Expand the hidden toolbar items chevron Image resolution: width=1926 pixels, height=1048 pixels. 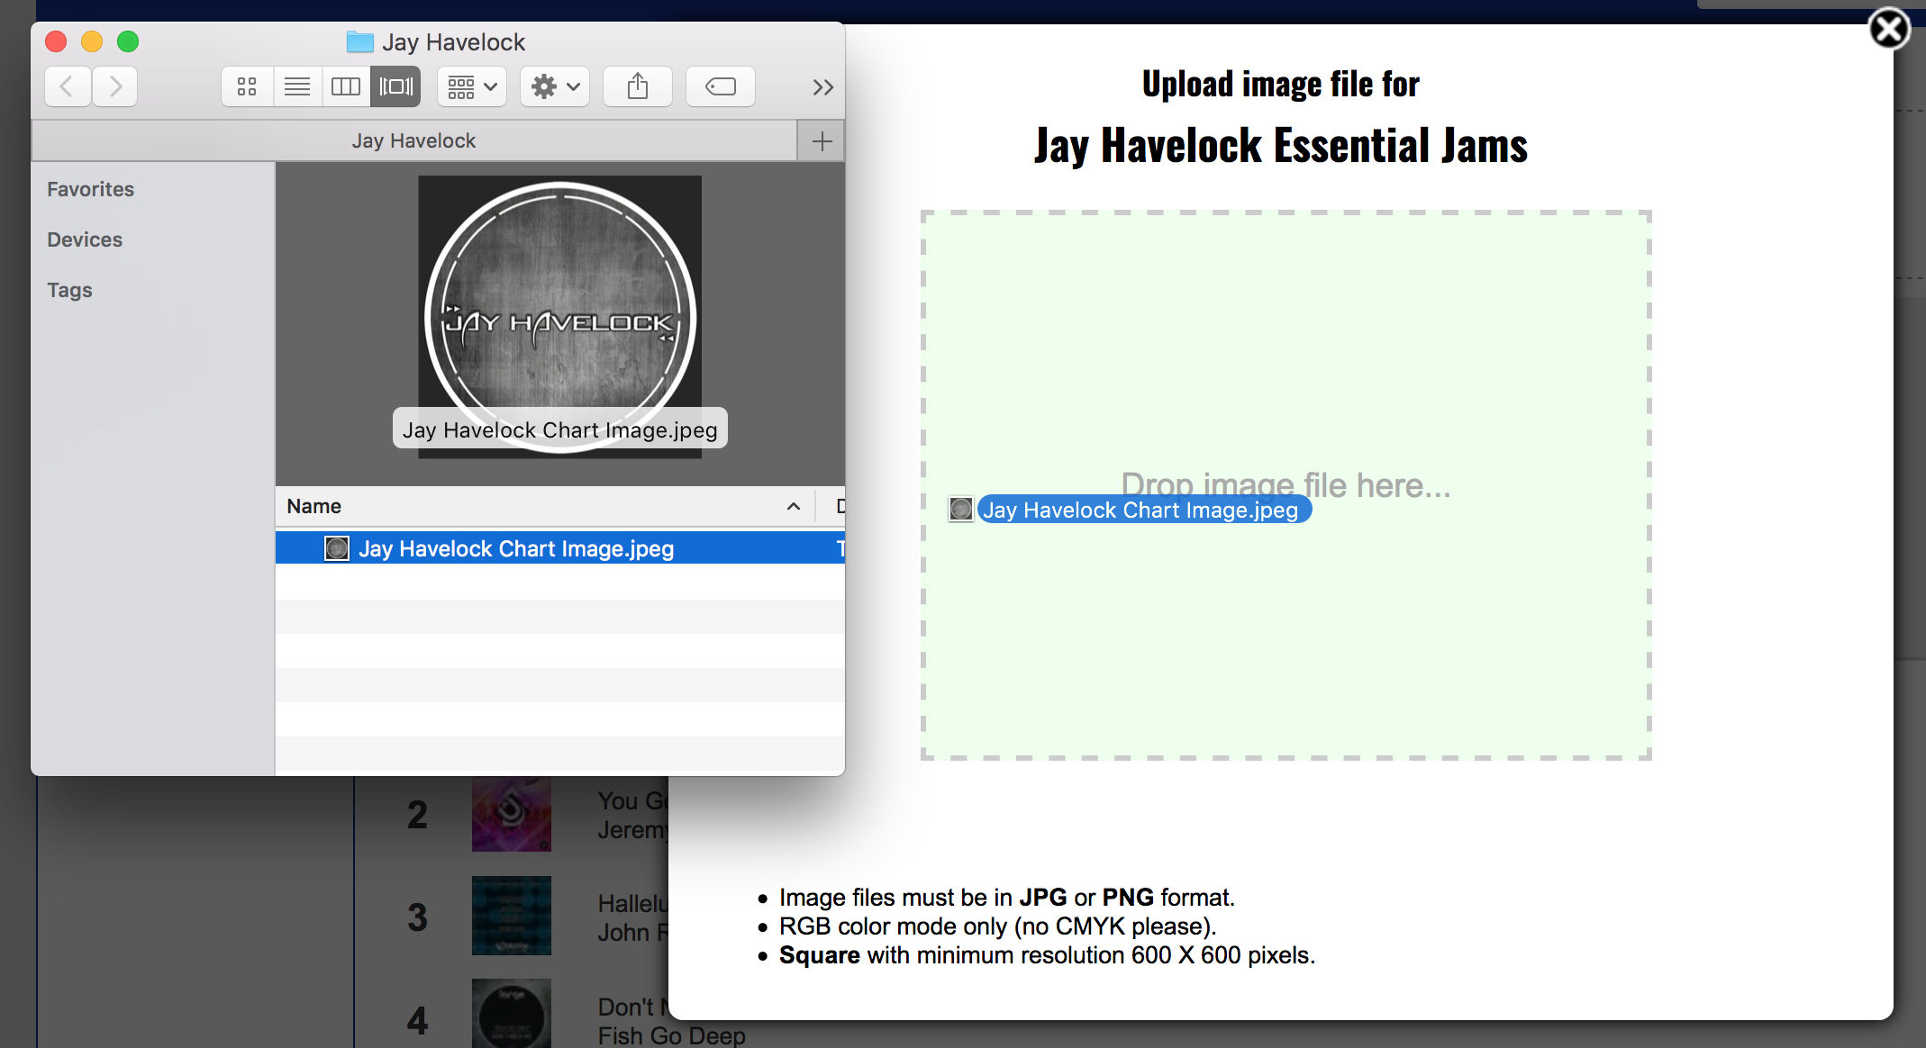(822, 87)
